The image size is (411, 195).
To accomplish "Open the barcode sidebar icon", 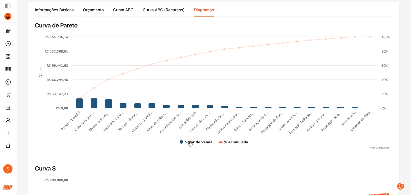I will pos(8,69).
